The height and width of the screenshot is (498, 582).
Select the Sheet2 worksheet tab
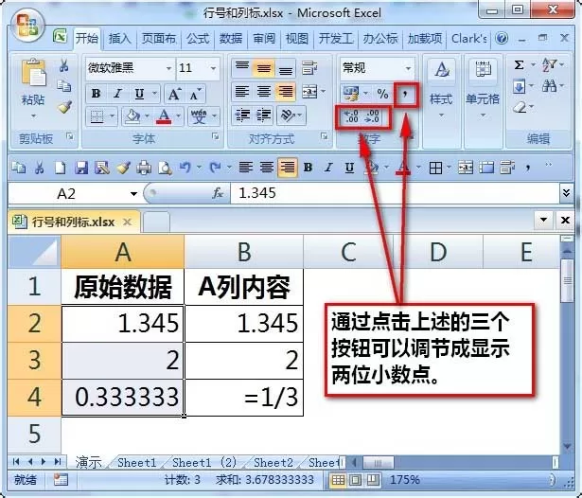[273, 463]
